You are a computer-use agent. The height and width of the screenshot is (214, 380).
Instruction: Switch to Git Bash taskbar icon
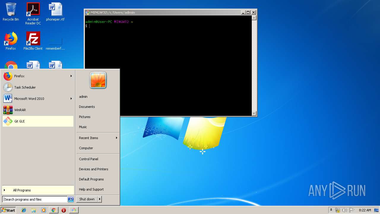coord(74,210)
